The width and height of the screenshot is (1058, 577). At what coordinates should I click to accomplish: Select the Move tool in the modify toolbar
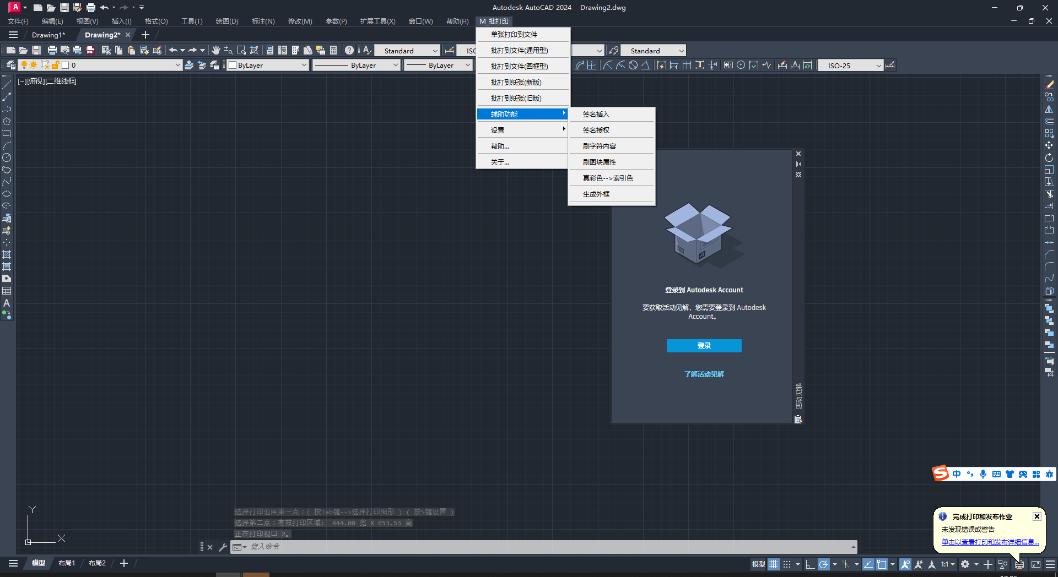click(x=1049, y=145)
